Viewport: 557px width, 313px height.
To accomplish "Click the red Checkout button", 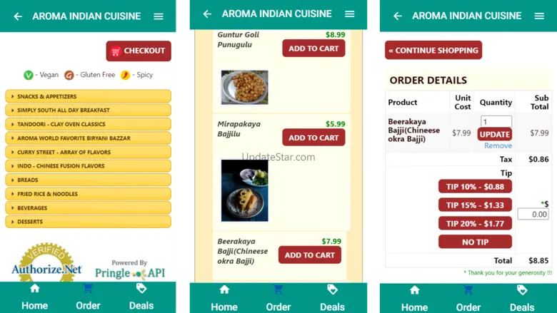I will coord(139,51).
